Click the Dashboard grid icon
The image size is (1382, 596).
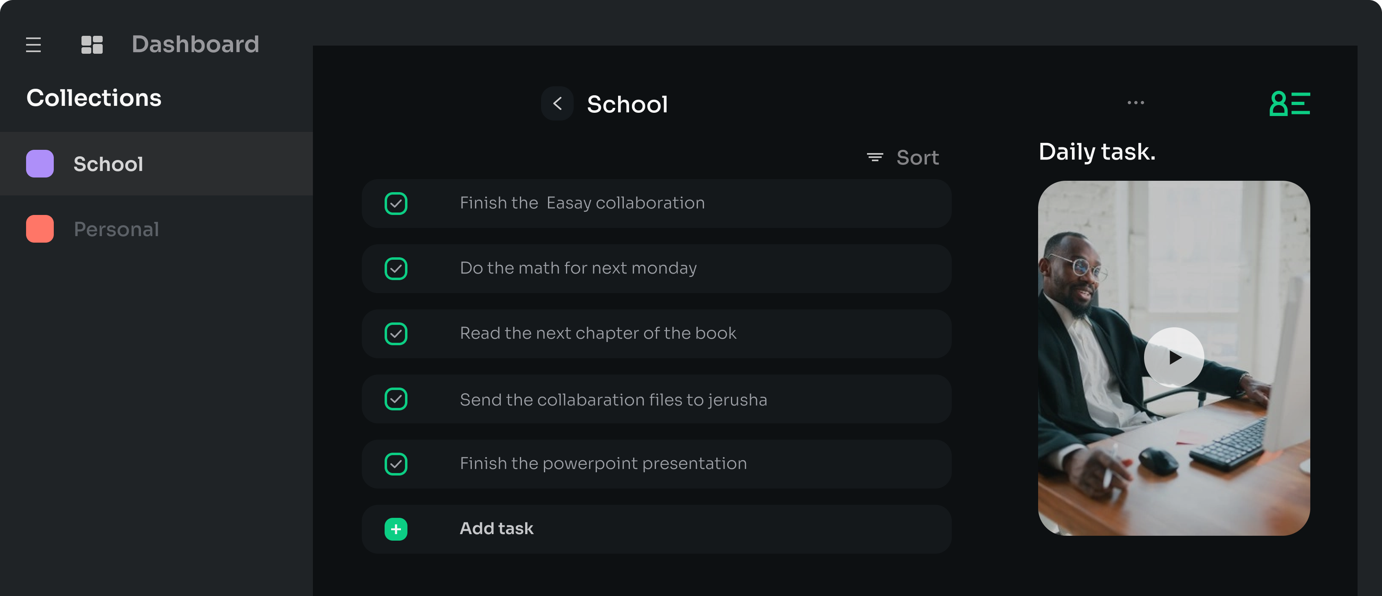click(92, 44)
